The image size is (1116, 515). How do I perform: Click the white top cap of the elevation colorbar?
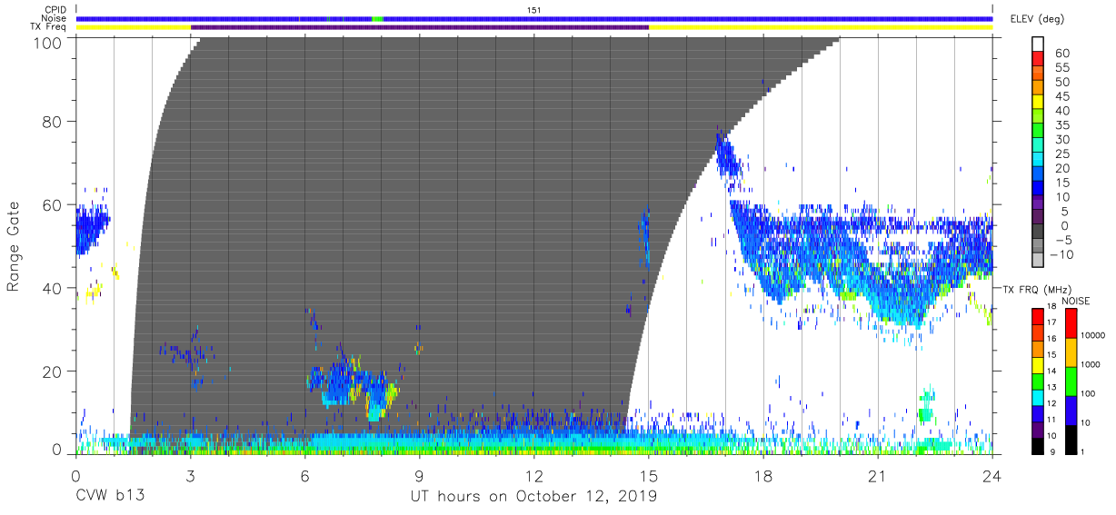(1039, 45)
